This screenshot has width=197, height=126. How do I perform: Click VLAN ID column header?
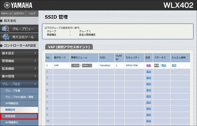(119, 58)
